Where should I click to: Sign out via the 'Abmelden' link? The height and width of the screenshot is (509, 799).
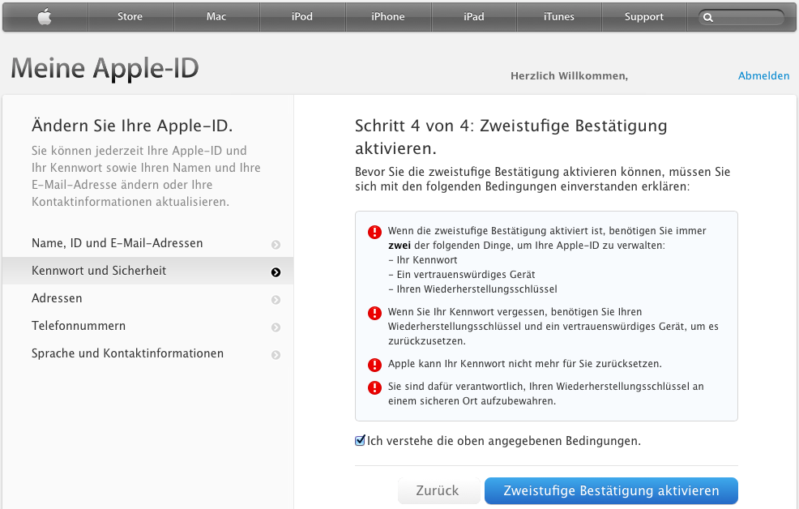point(764,76)
